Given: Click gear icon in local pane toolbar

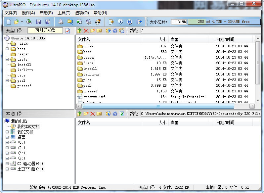Looking at the screenshot, I should click(115, 114).
